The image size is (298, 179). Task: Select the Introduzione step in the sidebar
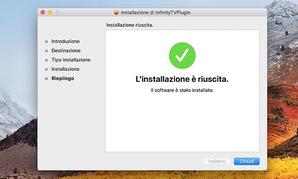pyautogui.click(x=65, y=41)
